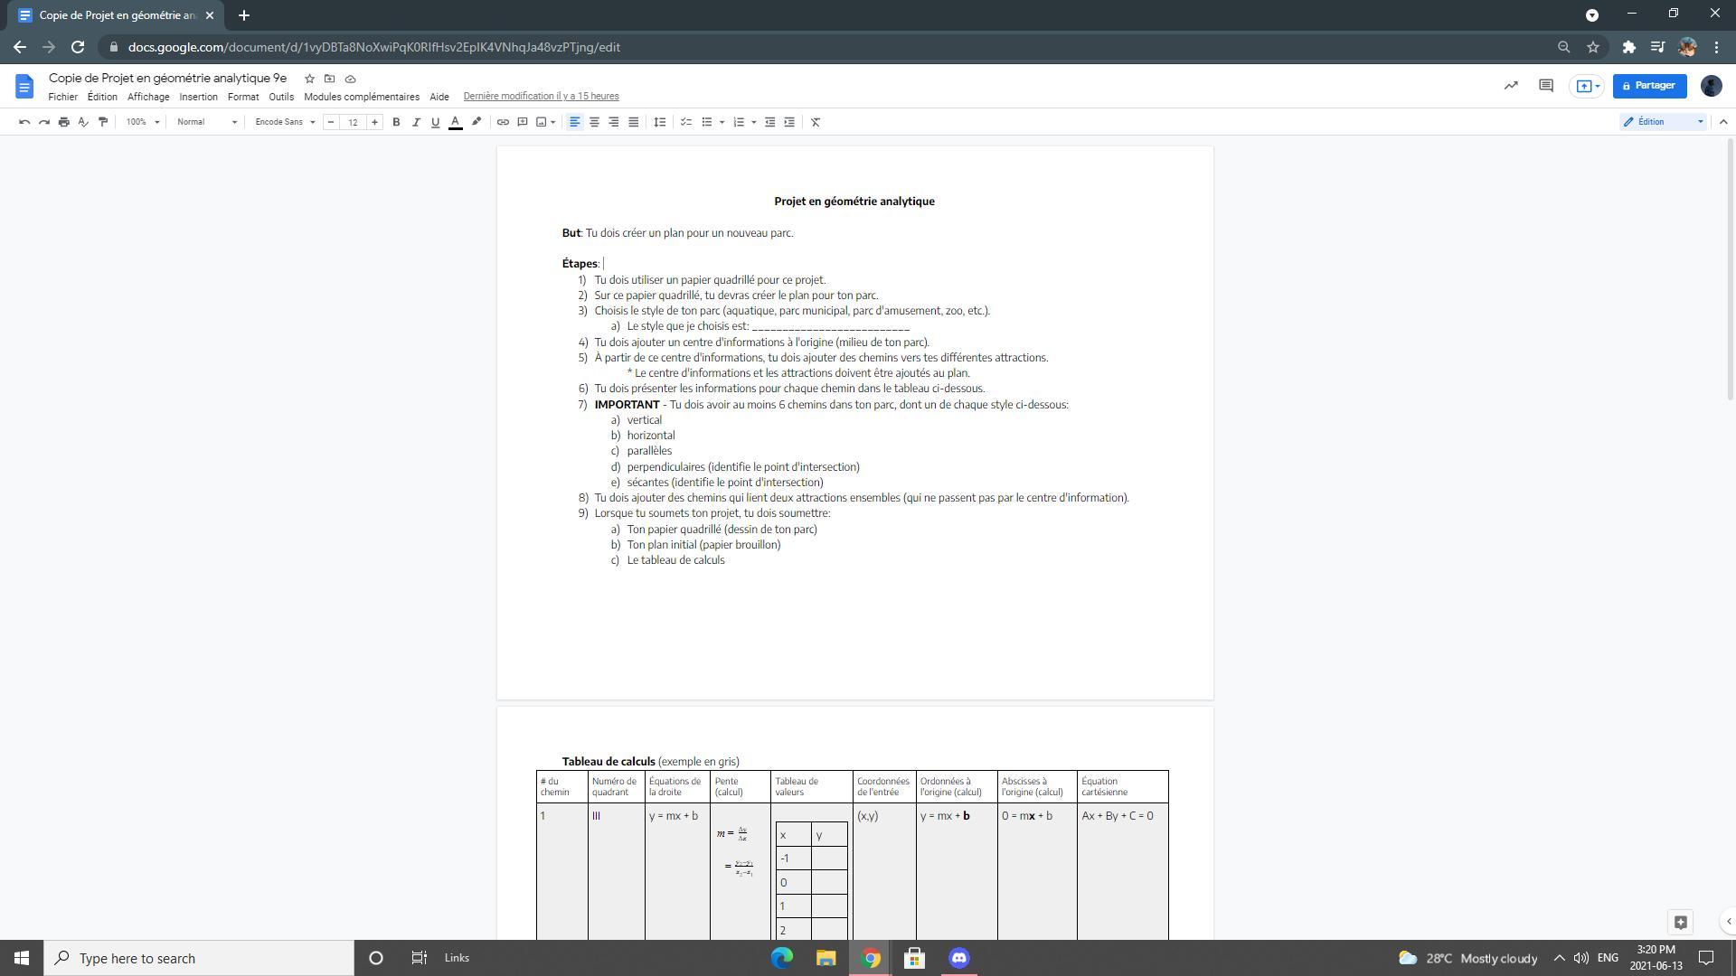This screenshot has height=976, width=1736.
Task: Toggle italic formatting
Action: tap(416, 122)
